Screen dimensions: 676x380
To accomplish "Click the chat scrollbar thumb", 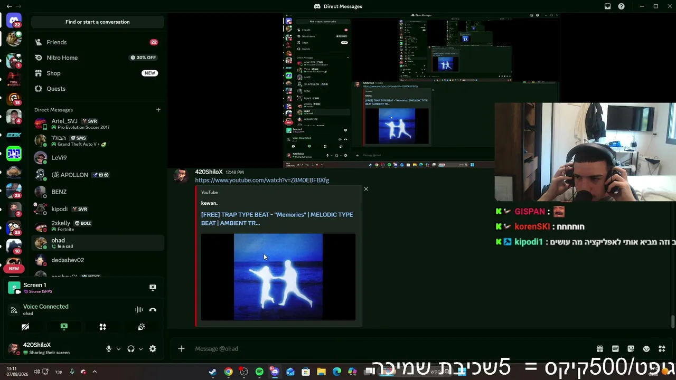I will coord(673,321).
